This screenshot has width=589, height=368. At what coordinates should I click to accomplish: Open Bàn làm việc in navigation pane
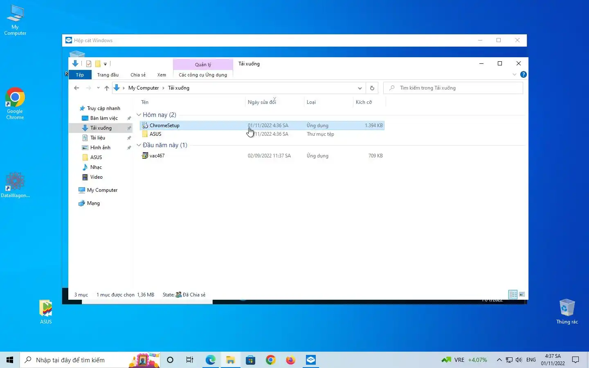click(104, 118)
